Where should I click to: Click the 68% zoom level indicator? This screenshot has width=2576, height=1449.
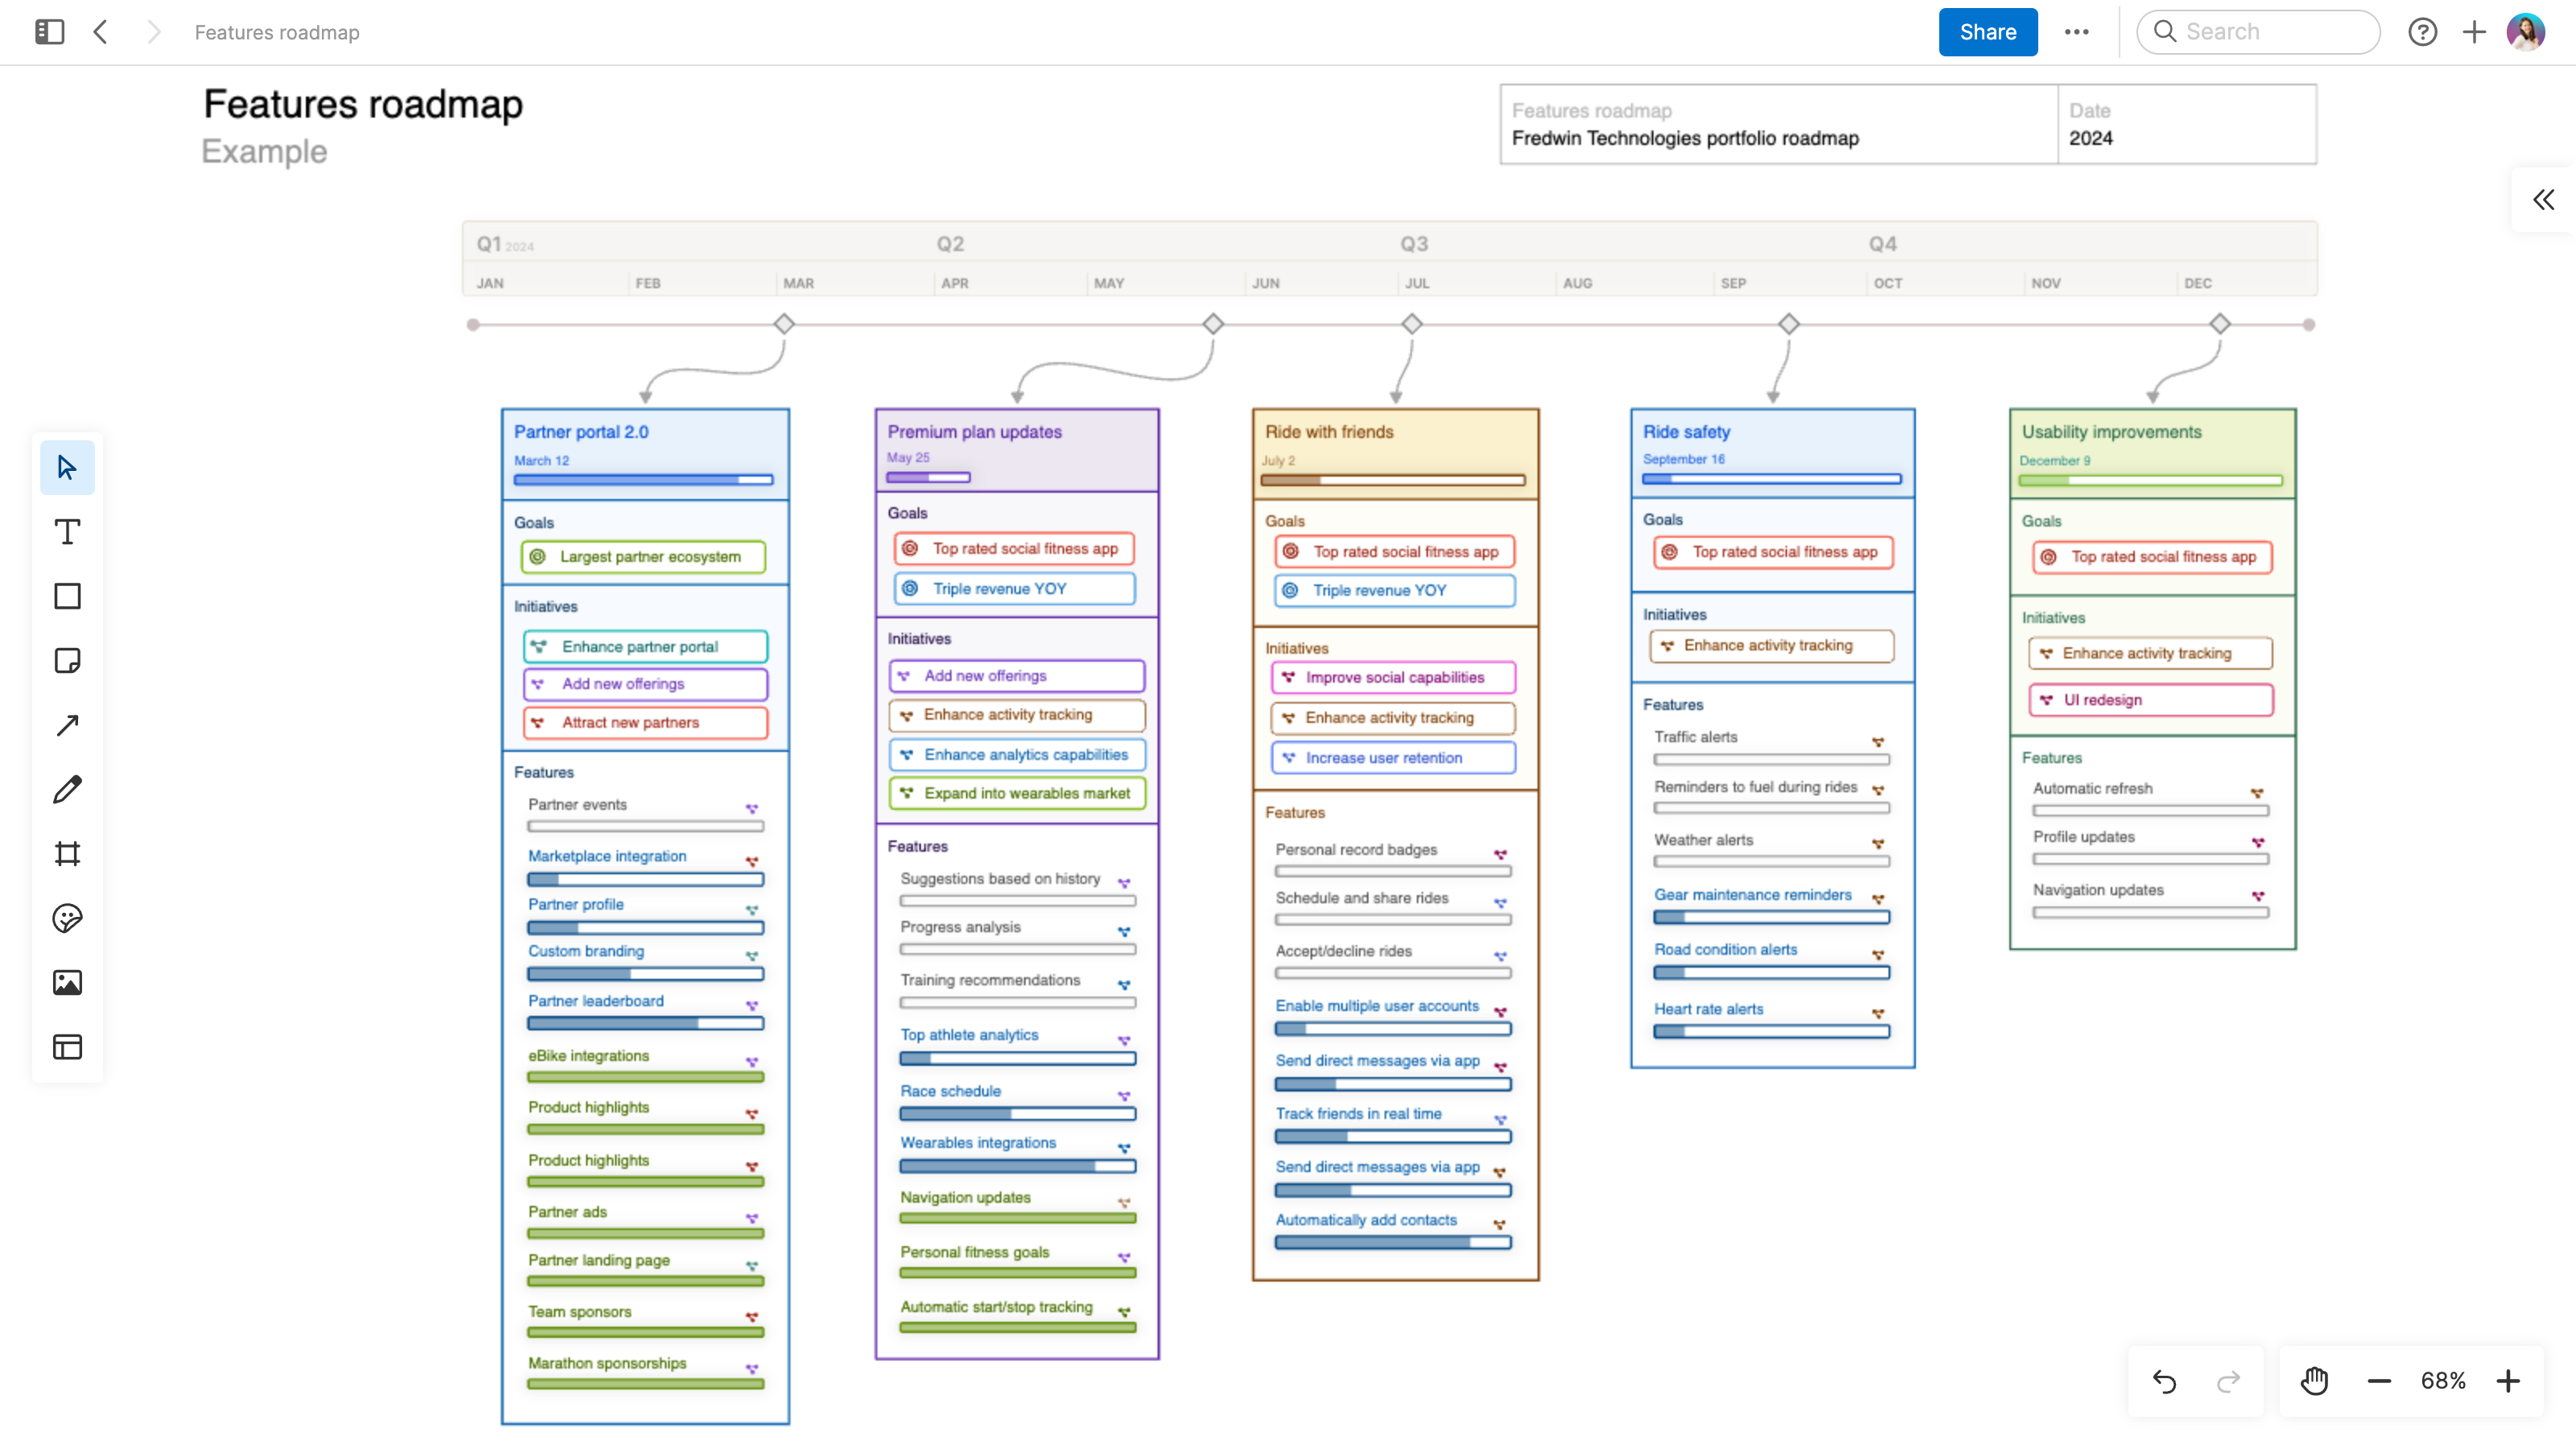coord(2443,1381)
